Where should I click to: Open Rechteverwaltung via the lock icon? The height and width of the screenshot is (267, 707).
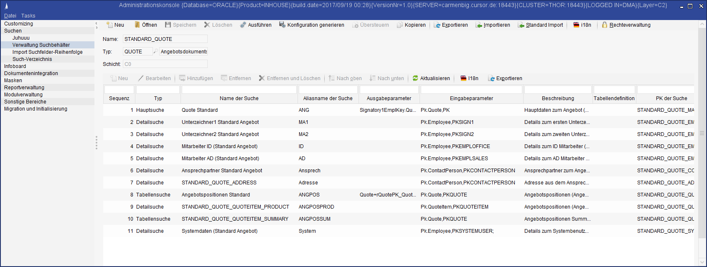pos(605,25)
